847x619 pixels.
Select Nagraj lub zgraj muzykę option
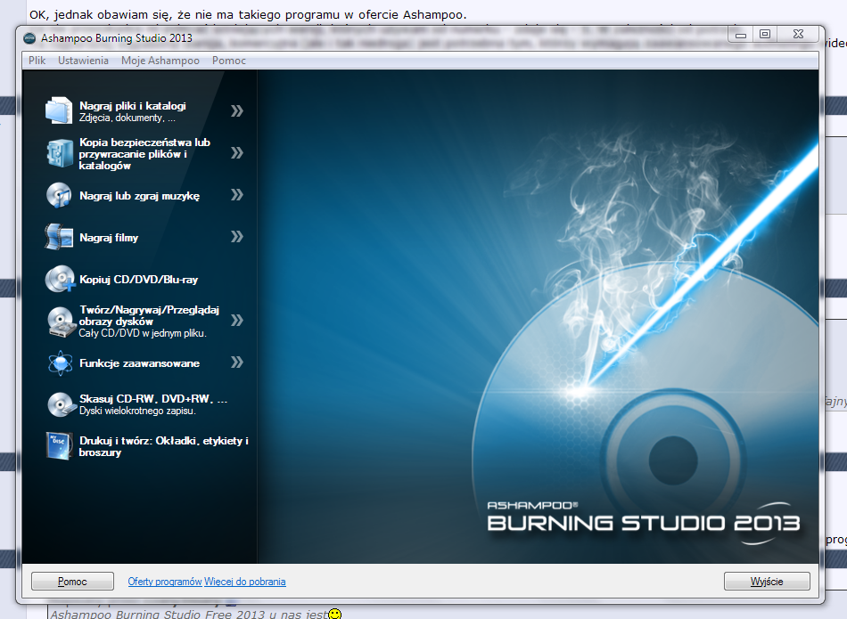click(x=139, y=196)
